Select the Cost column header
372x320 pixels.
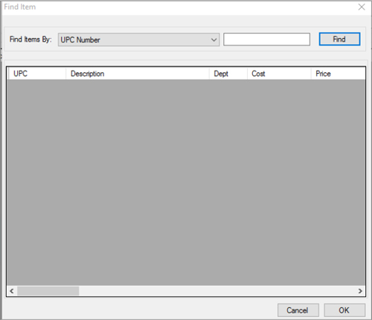point(279,74)
